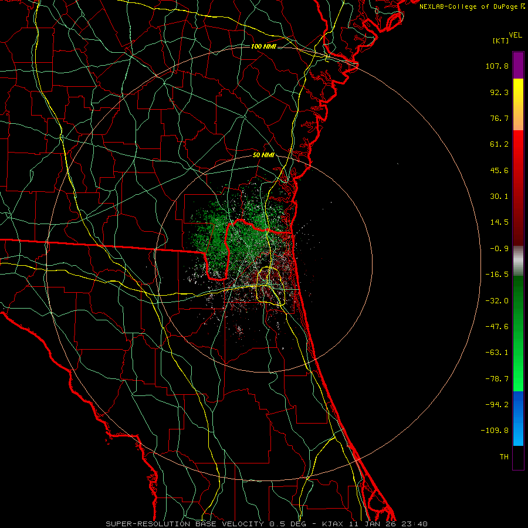The height and width of the screenshot is (528, 528).
Task: Click the 61.2 legend value
Action: (499, 144)
